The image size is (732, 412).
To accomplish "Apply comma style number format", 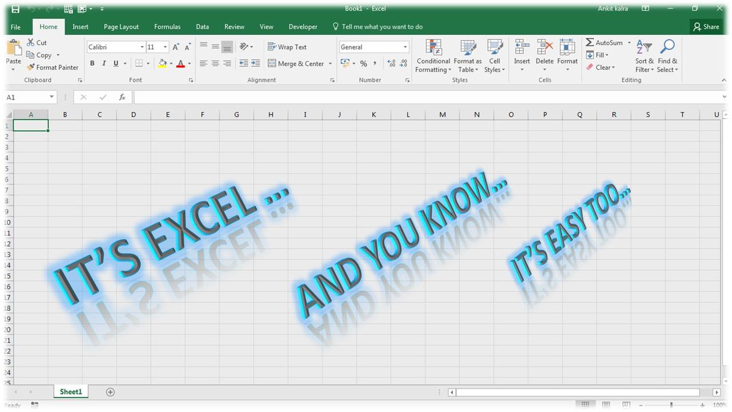I will [375, 64].
